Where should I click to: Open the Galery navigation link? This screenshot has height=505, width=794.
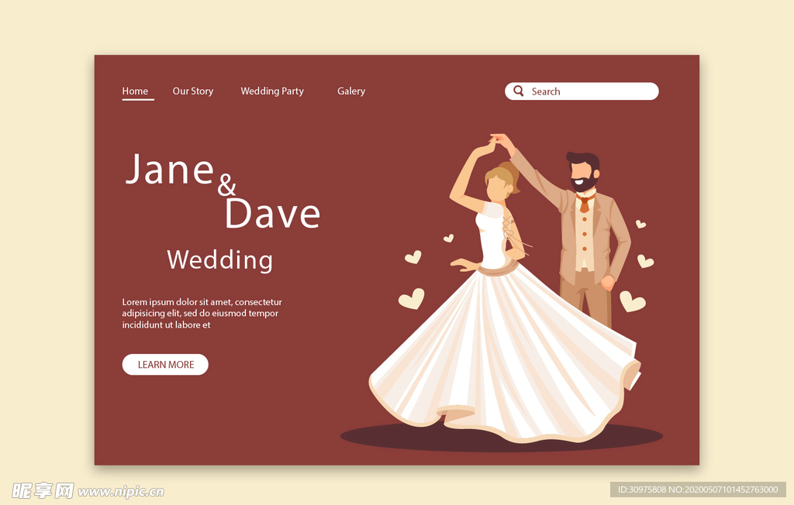pyautogui.click(x=351, y=91)
